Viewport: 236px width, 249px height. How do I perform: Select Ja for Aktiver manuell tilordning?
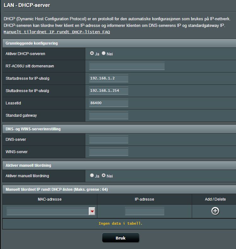[x=92, y=175]
